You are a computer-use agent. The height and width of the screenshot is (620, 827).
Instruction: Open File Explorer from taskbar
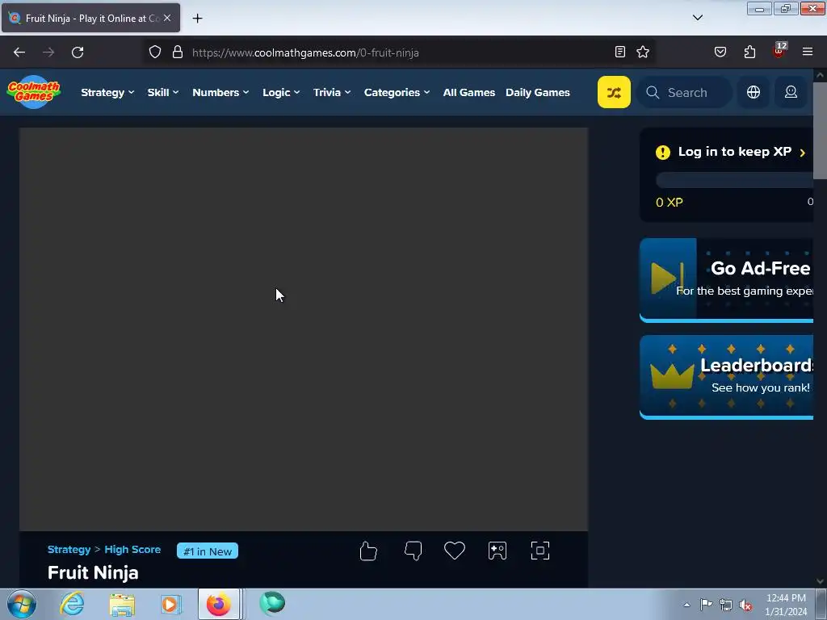(x=122, y=604)
